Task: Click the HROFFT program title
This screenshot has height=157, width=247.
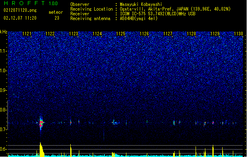Action: click(24, 3)
